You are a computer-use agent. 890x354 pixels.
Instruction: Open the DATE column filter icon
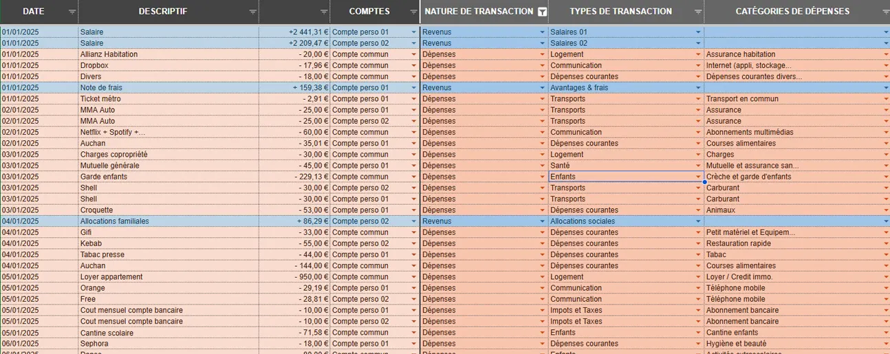(72, 12)
